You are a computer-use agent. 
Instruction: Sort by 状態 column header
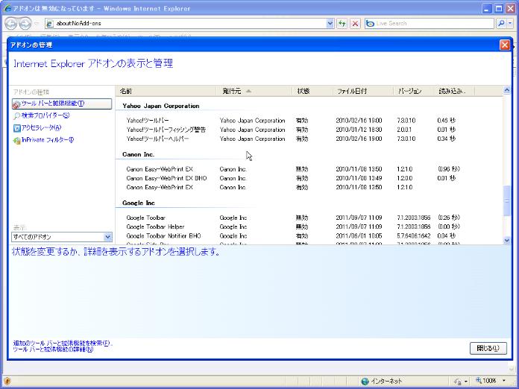click(x=312, y=91)
